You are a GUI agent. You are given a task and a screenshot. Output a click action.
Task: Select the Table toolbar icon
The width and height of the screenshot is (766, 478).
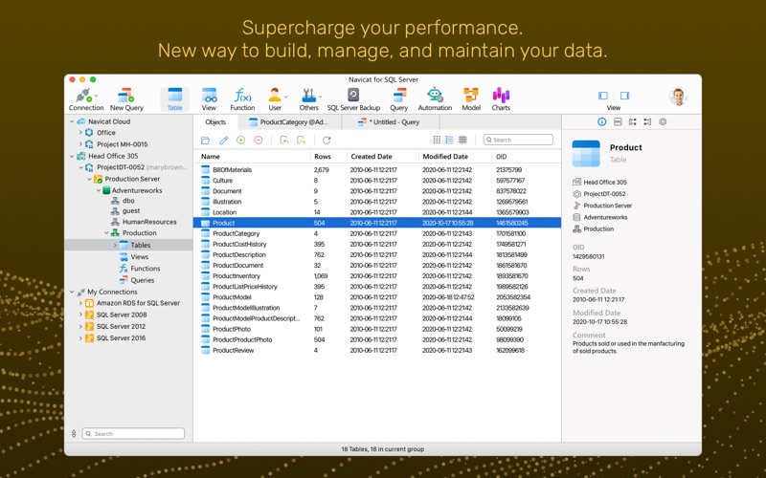174,99
